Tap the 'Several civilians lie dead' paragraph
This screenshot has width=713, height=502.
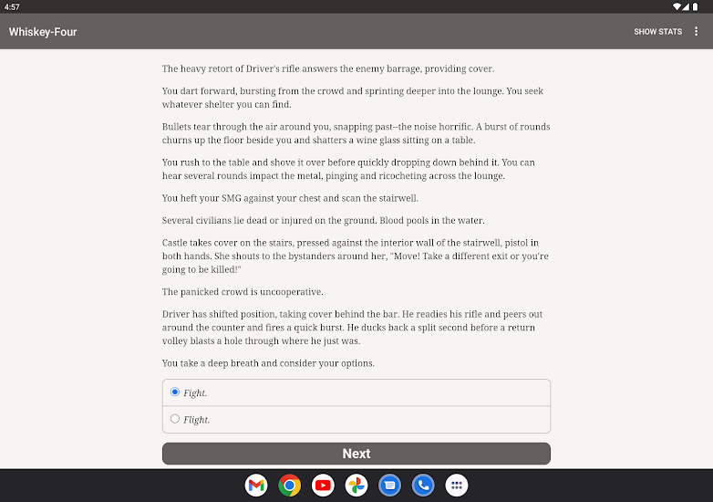point(324,221)
